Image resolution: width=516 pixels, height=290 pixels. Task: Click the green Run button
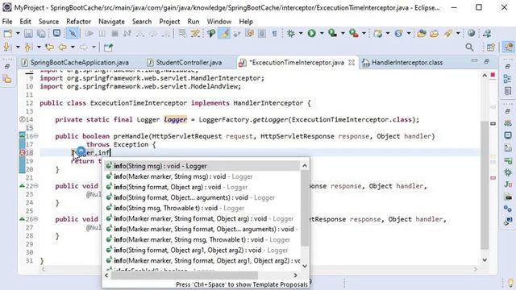point(311,33)
